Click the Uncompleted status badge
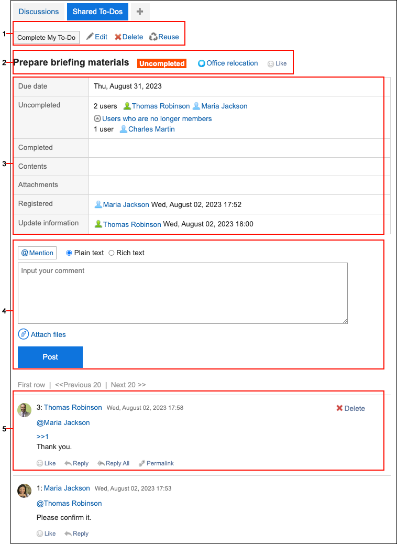This screenshot has width=397, height=544. [x=162, y=63]
